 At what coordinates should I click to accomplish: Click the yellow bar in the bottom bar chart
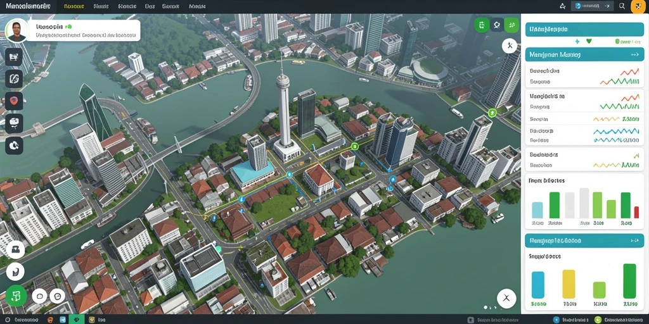(569, 283)
